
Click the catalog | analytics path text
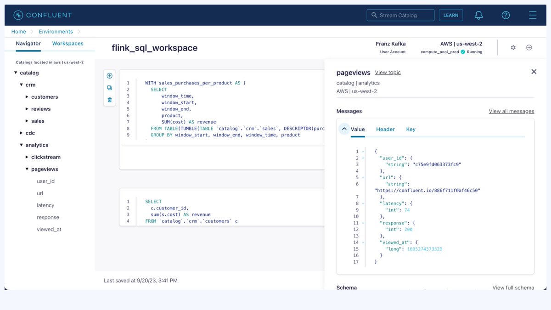(358, 83)
